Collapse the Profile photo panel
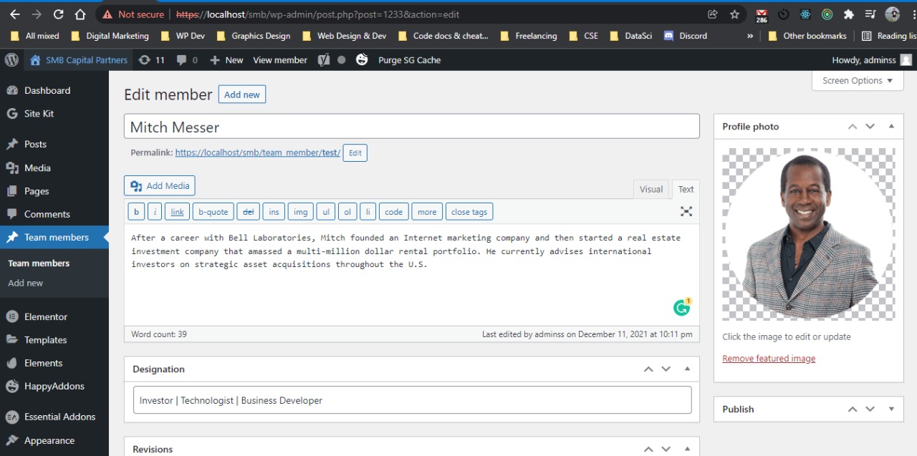Screen dimensions: 917x456 891,126
